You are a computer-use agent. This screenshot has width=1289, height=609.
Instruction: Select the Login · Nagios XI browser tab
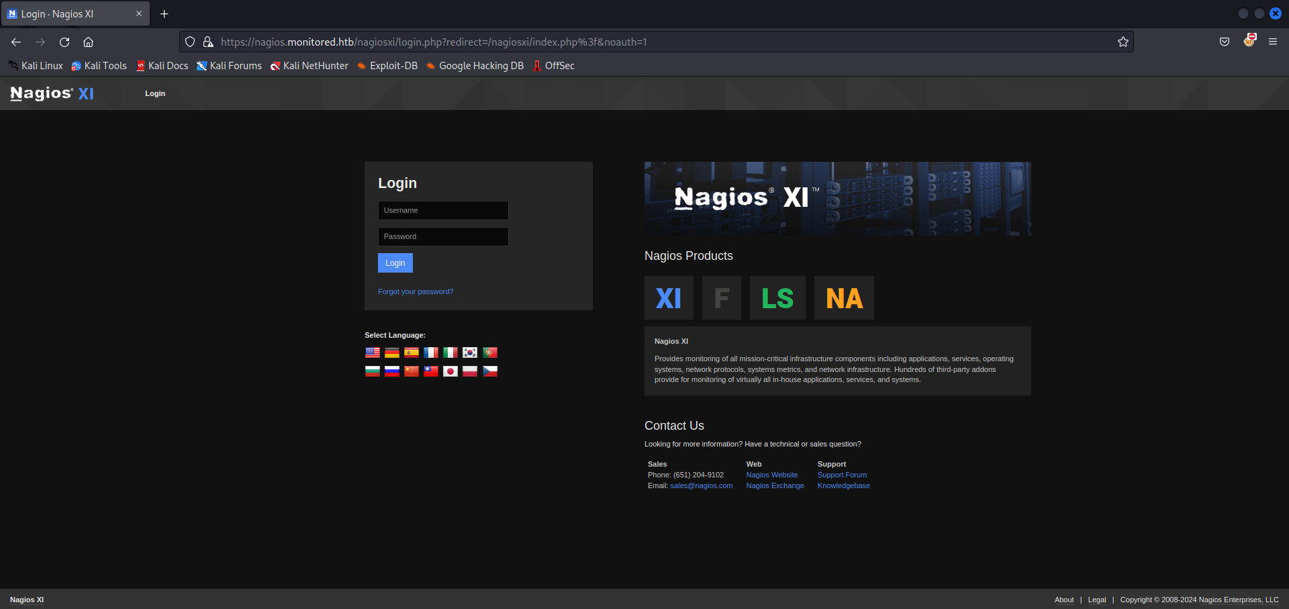pyautogui.click(x=75, y=13)
